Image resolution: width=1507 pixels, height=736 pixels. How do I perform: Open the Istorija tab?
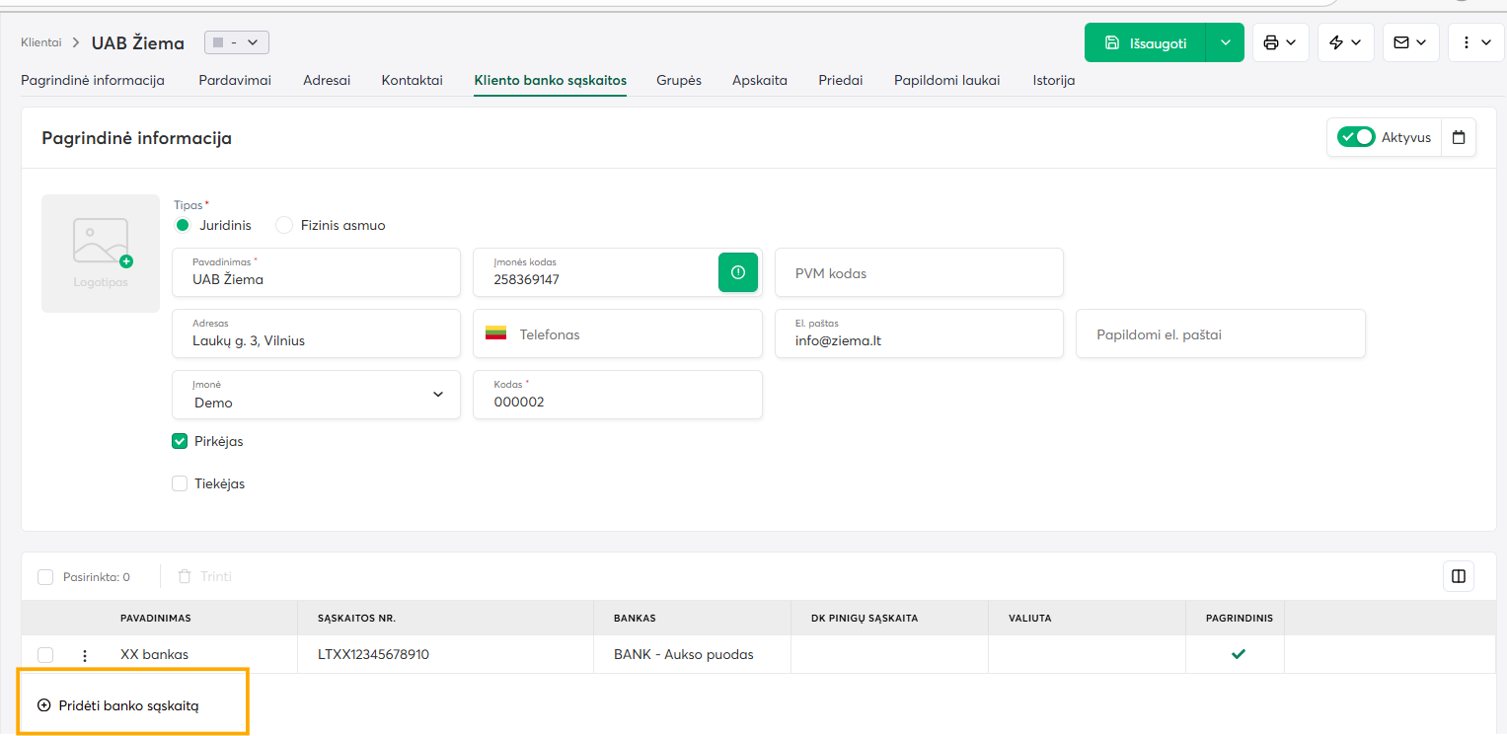pyautogui.click(x=1053, y=80)
